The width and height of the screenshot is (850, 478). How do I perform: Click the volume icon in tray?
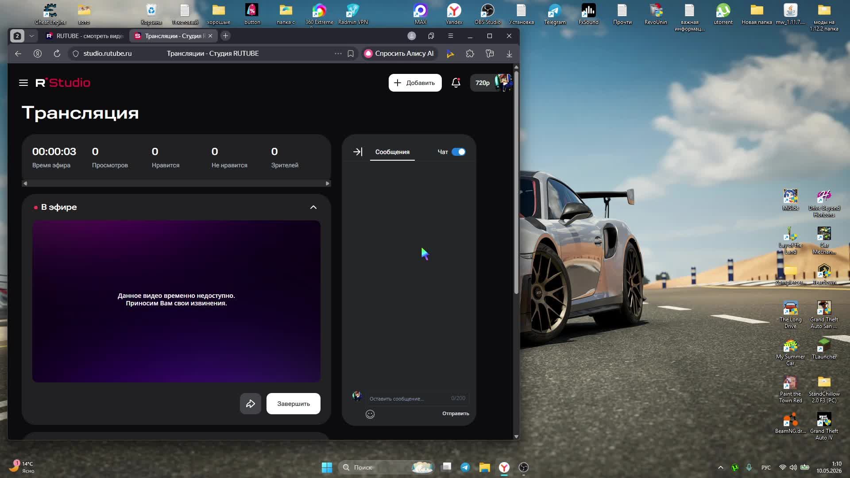click(793, 467)
